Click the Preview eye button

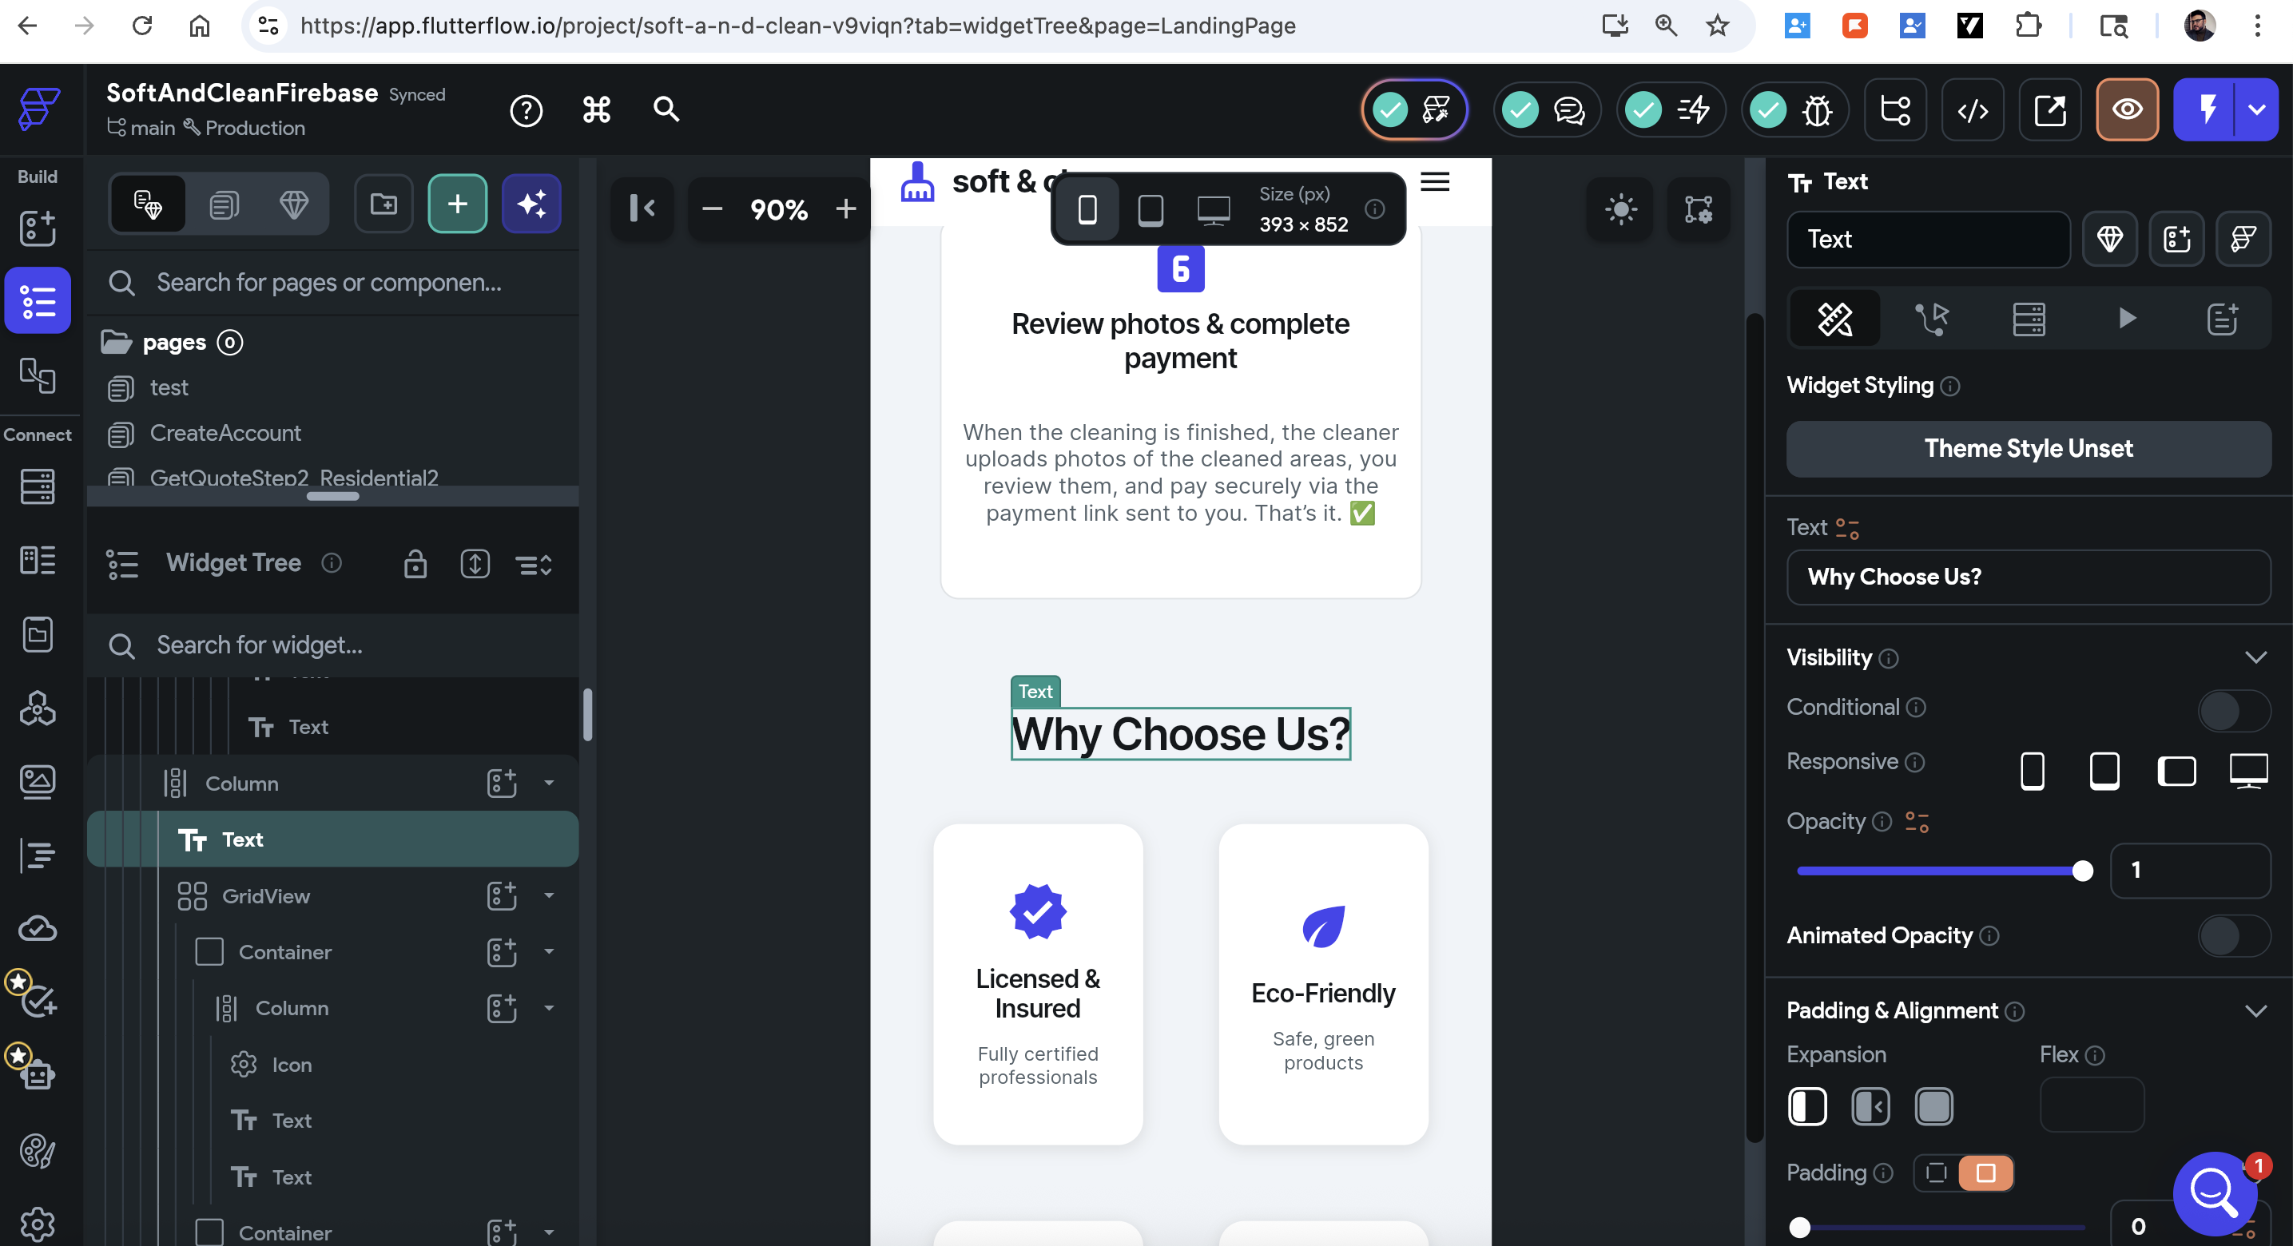tap(2127, 109)
